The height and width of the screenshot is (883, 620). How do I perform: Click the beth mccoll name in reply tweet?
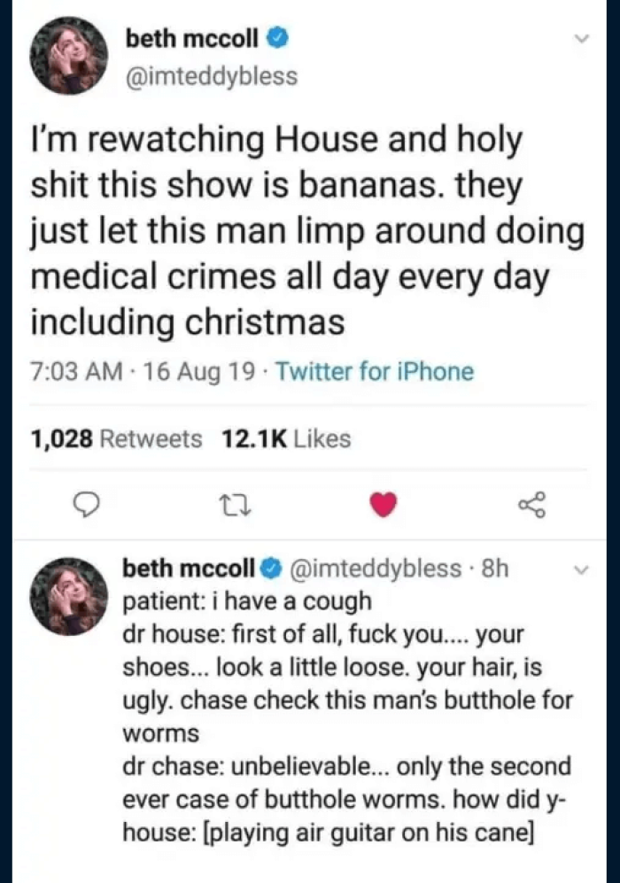click(189, 567)
